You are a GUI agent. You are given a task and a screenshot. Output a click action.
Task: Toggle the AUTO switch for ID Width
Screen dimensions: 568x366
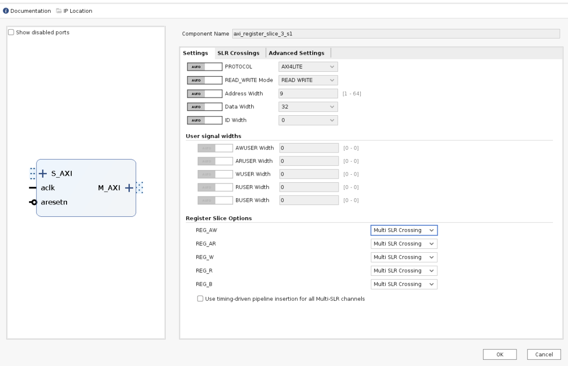(x=204, y=120)
